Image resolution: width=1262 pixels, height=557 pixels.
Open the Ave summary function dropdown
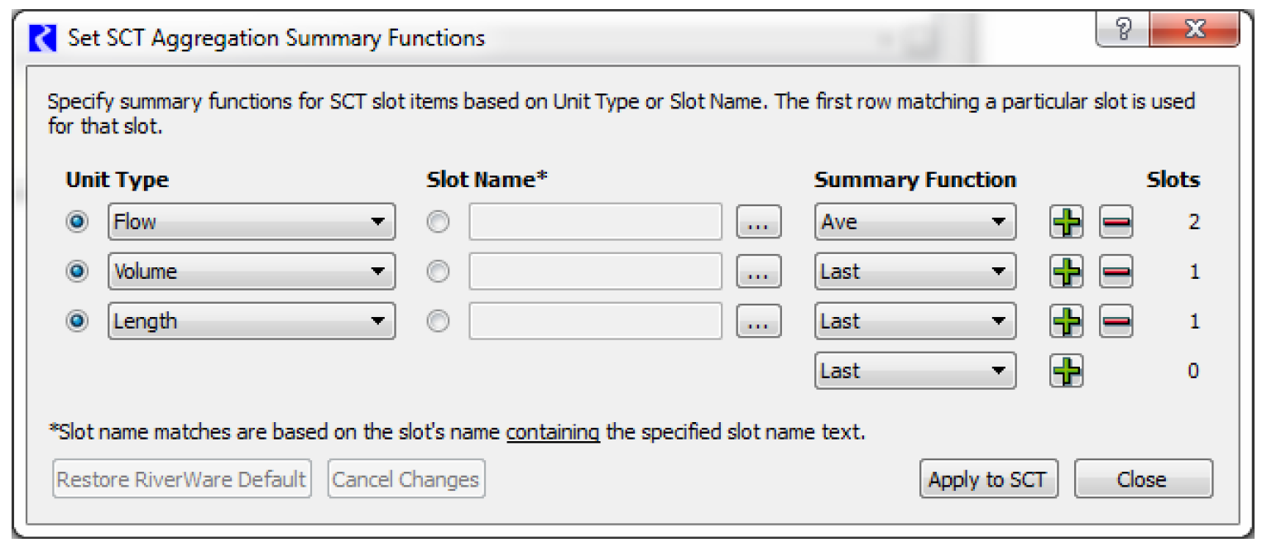(x=915, y=222)
